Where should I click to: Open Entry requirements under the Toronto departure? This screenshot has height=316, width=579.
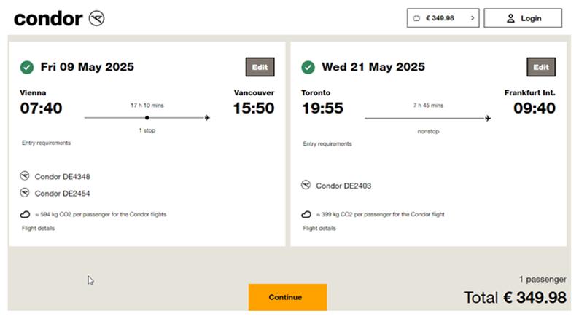coord(327,144)
